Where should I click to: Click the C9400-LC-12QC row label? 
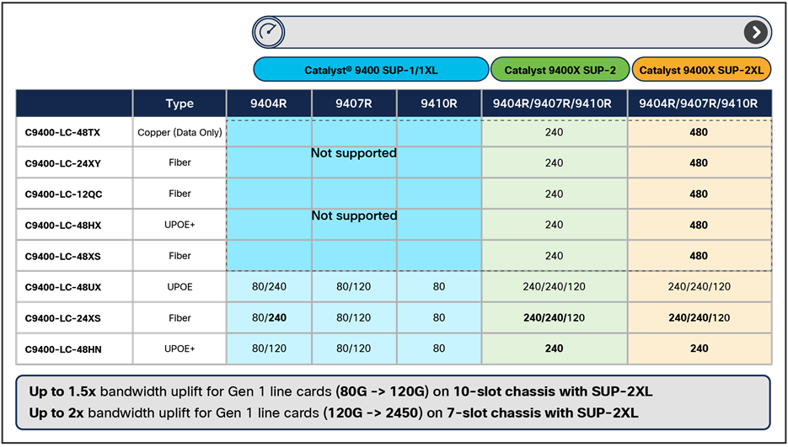pyautogui.click(x=63, y=194)
